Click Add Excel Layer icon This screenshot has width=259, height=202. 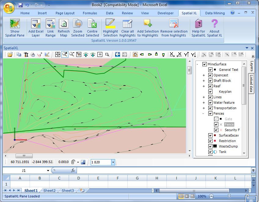pyautogui.click(x=36, y=24)
